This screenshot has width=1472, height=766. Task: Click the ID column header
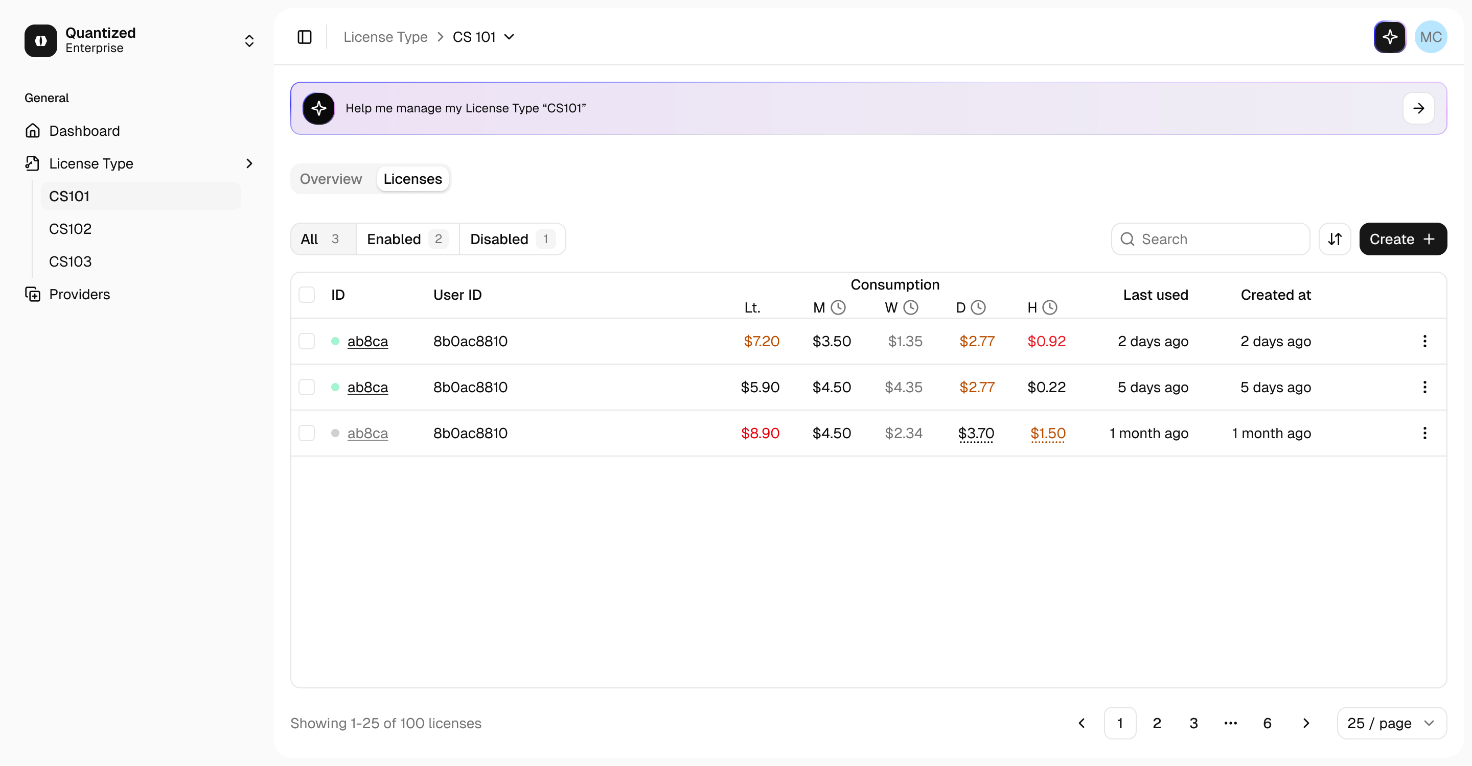[338, 295]
